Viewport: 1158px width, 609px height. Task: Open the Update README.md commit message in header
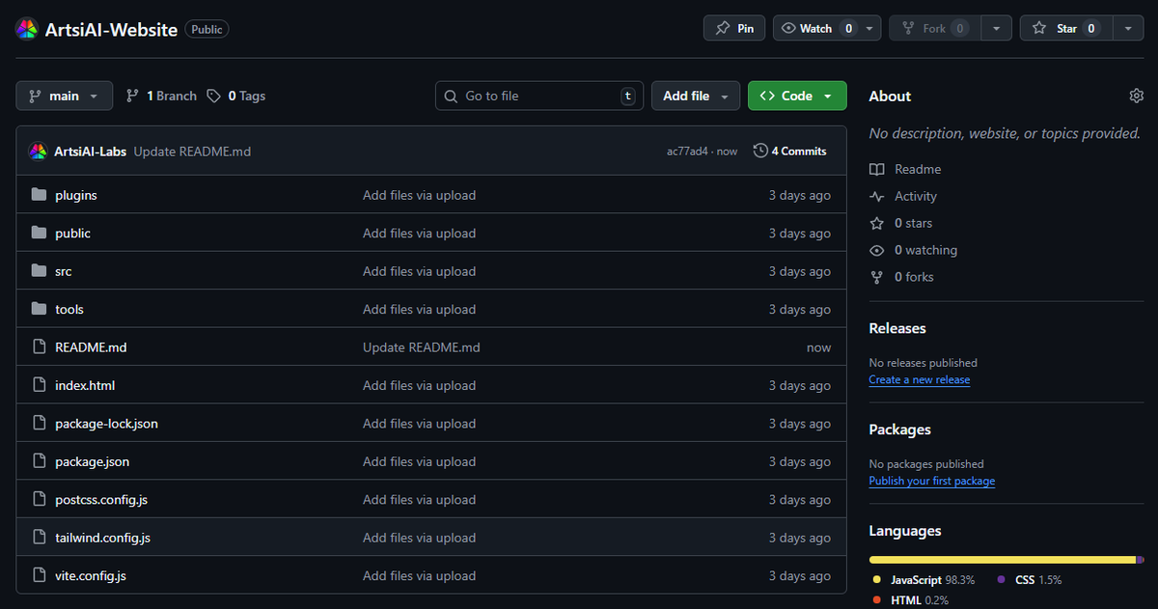(x=192, y=152)
